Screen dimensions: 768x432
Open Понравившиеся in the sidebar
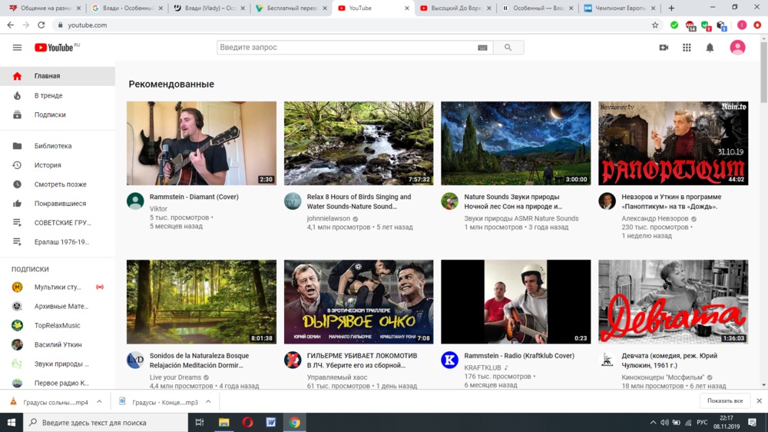(x=58, y=204)
